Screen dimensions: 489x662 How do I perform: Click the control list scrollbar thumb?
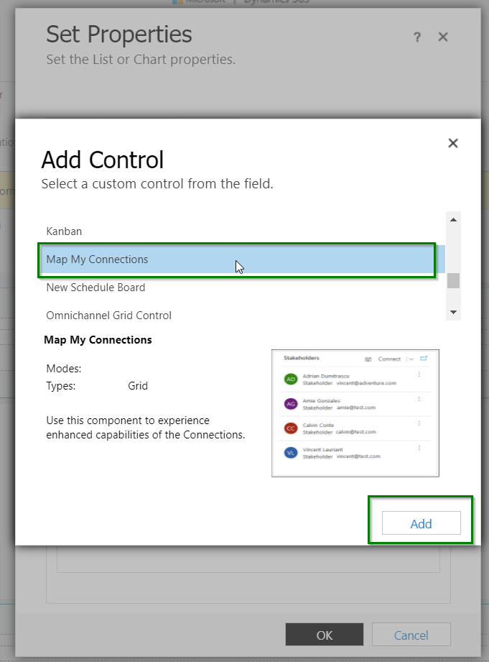pos(453,281)
